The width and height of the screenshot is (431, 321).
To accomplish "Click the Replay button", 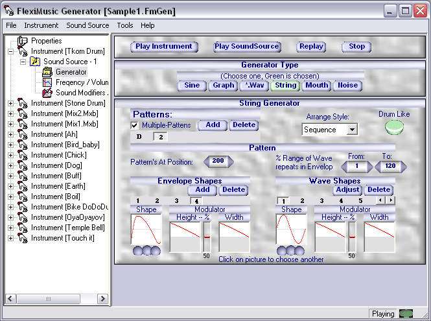I will coord(311,47).
